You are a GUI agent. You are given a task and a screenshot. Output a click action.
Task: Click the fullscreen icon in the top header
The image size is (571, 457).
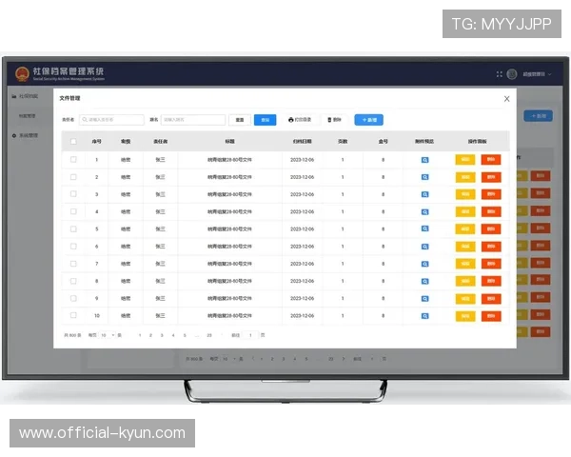(499, 74)
